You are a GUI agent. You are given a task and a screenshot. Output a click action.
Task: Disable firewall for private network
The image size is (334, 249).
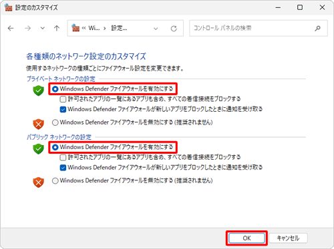point(132,123)
